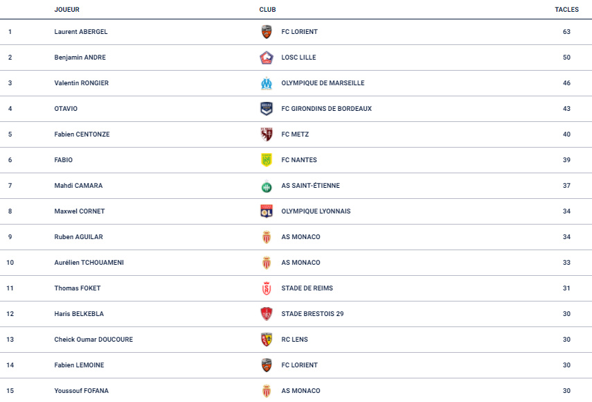
Task: Click the Stade Brestois 29 crest
Action: 267,314
